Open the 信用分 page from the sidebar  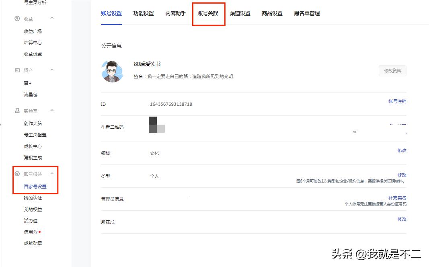tap(31, 232)
